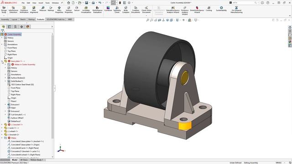Open the File menu

23,3
